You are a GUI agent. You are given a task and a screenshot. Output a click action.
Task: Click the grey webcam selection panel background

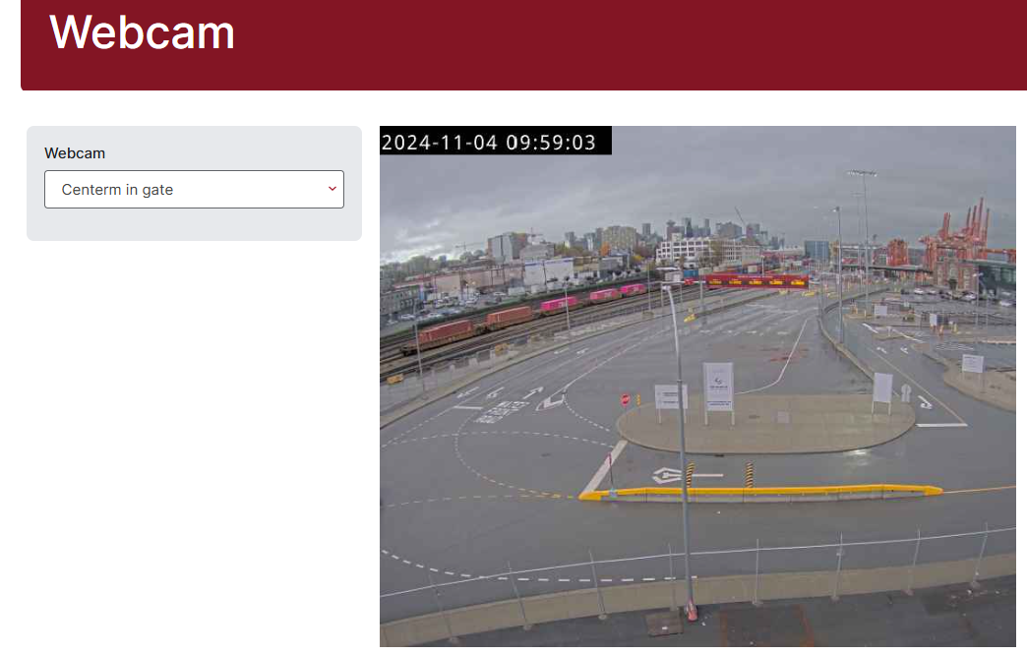click(194, 224)
